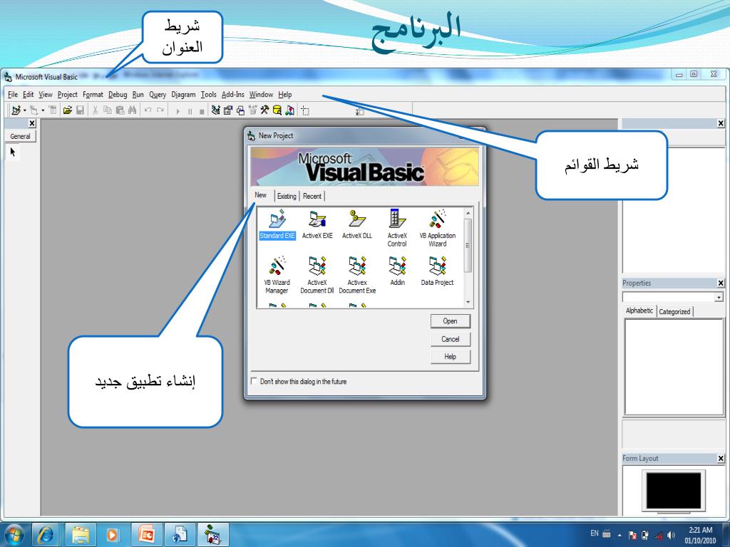Open the Diagram menu
Screen dimensions: 730x547
[183, 95]
